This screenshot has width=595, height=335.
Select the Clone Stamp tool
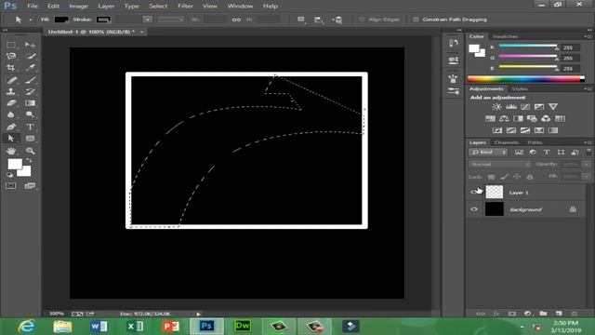pyautogui.click(x=11, y=91)
